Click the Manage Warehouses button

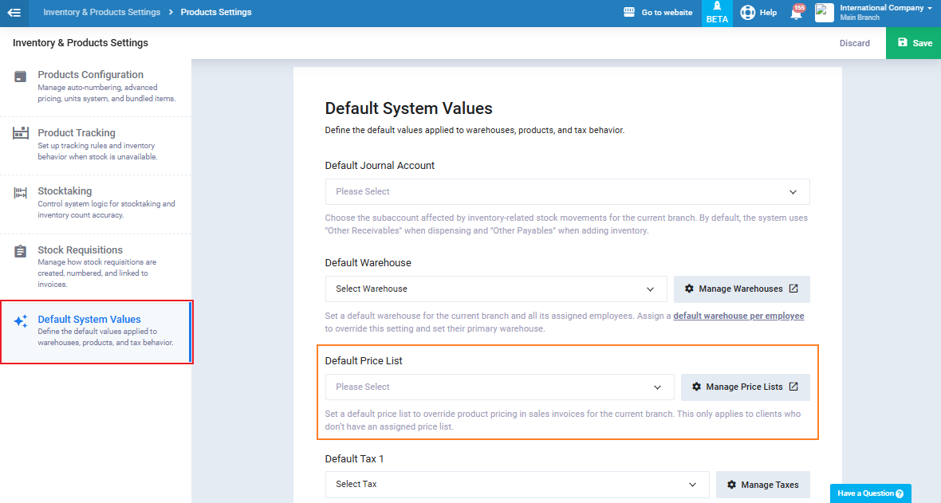(741, 289)
